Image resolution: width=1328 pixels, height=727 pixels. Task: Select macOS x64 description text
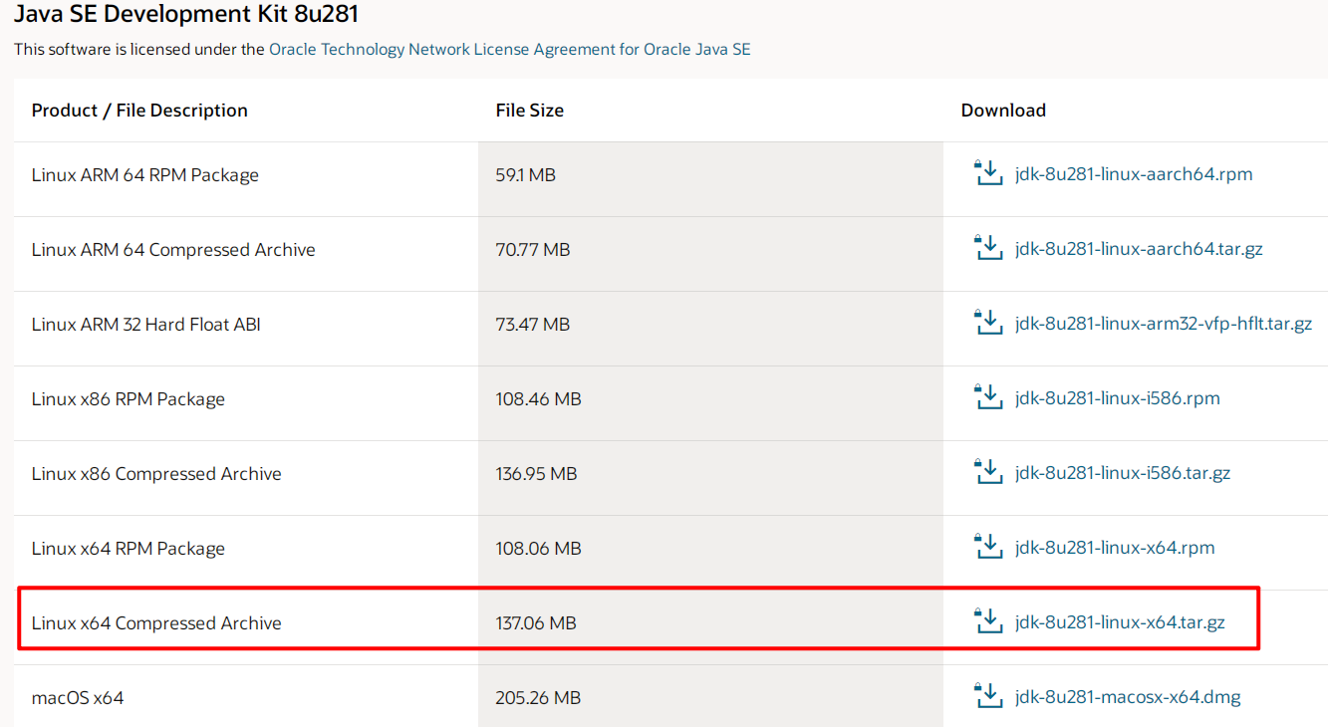coord(78,698)
